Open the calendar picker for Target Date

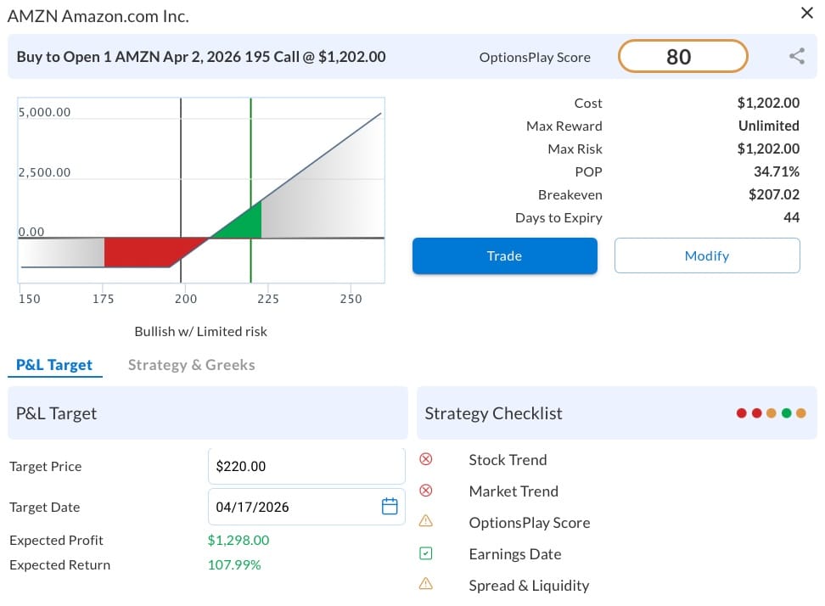point(390,507)
